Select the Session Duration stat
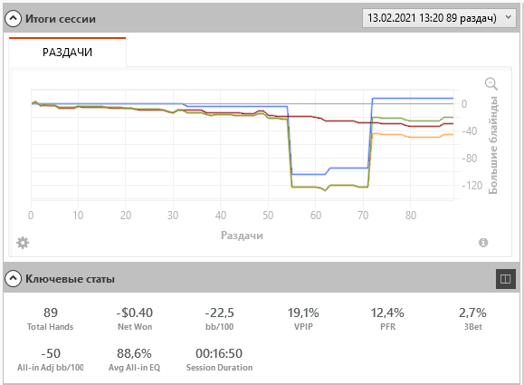The height and width of the screenshot is (385, 524). 219,360
